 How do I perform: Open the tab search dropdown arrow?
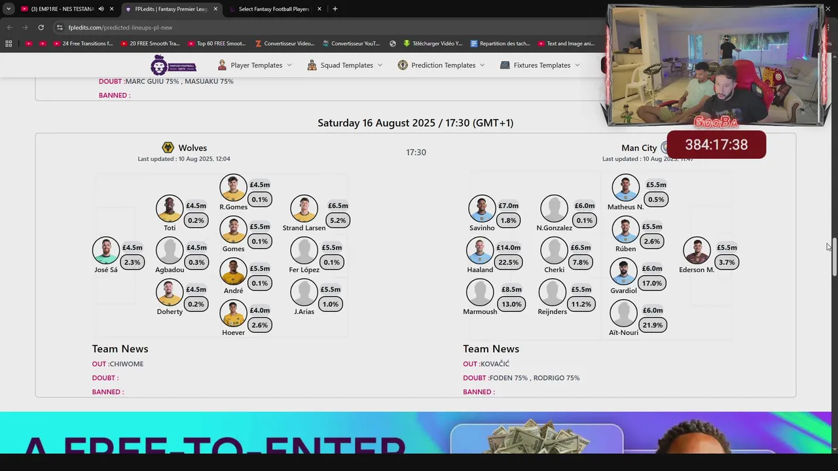coord(9,9)
